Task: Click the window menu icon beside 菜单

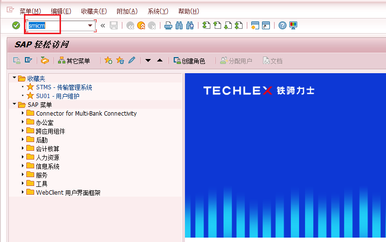Action: (x=10, y=10)
